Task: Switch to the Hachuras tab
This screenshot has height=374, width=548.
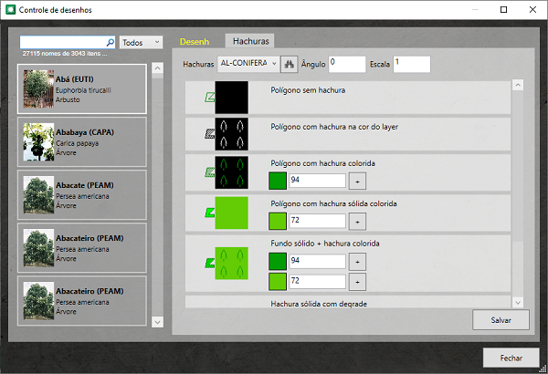Action: click(x=250, y=42)
